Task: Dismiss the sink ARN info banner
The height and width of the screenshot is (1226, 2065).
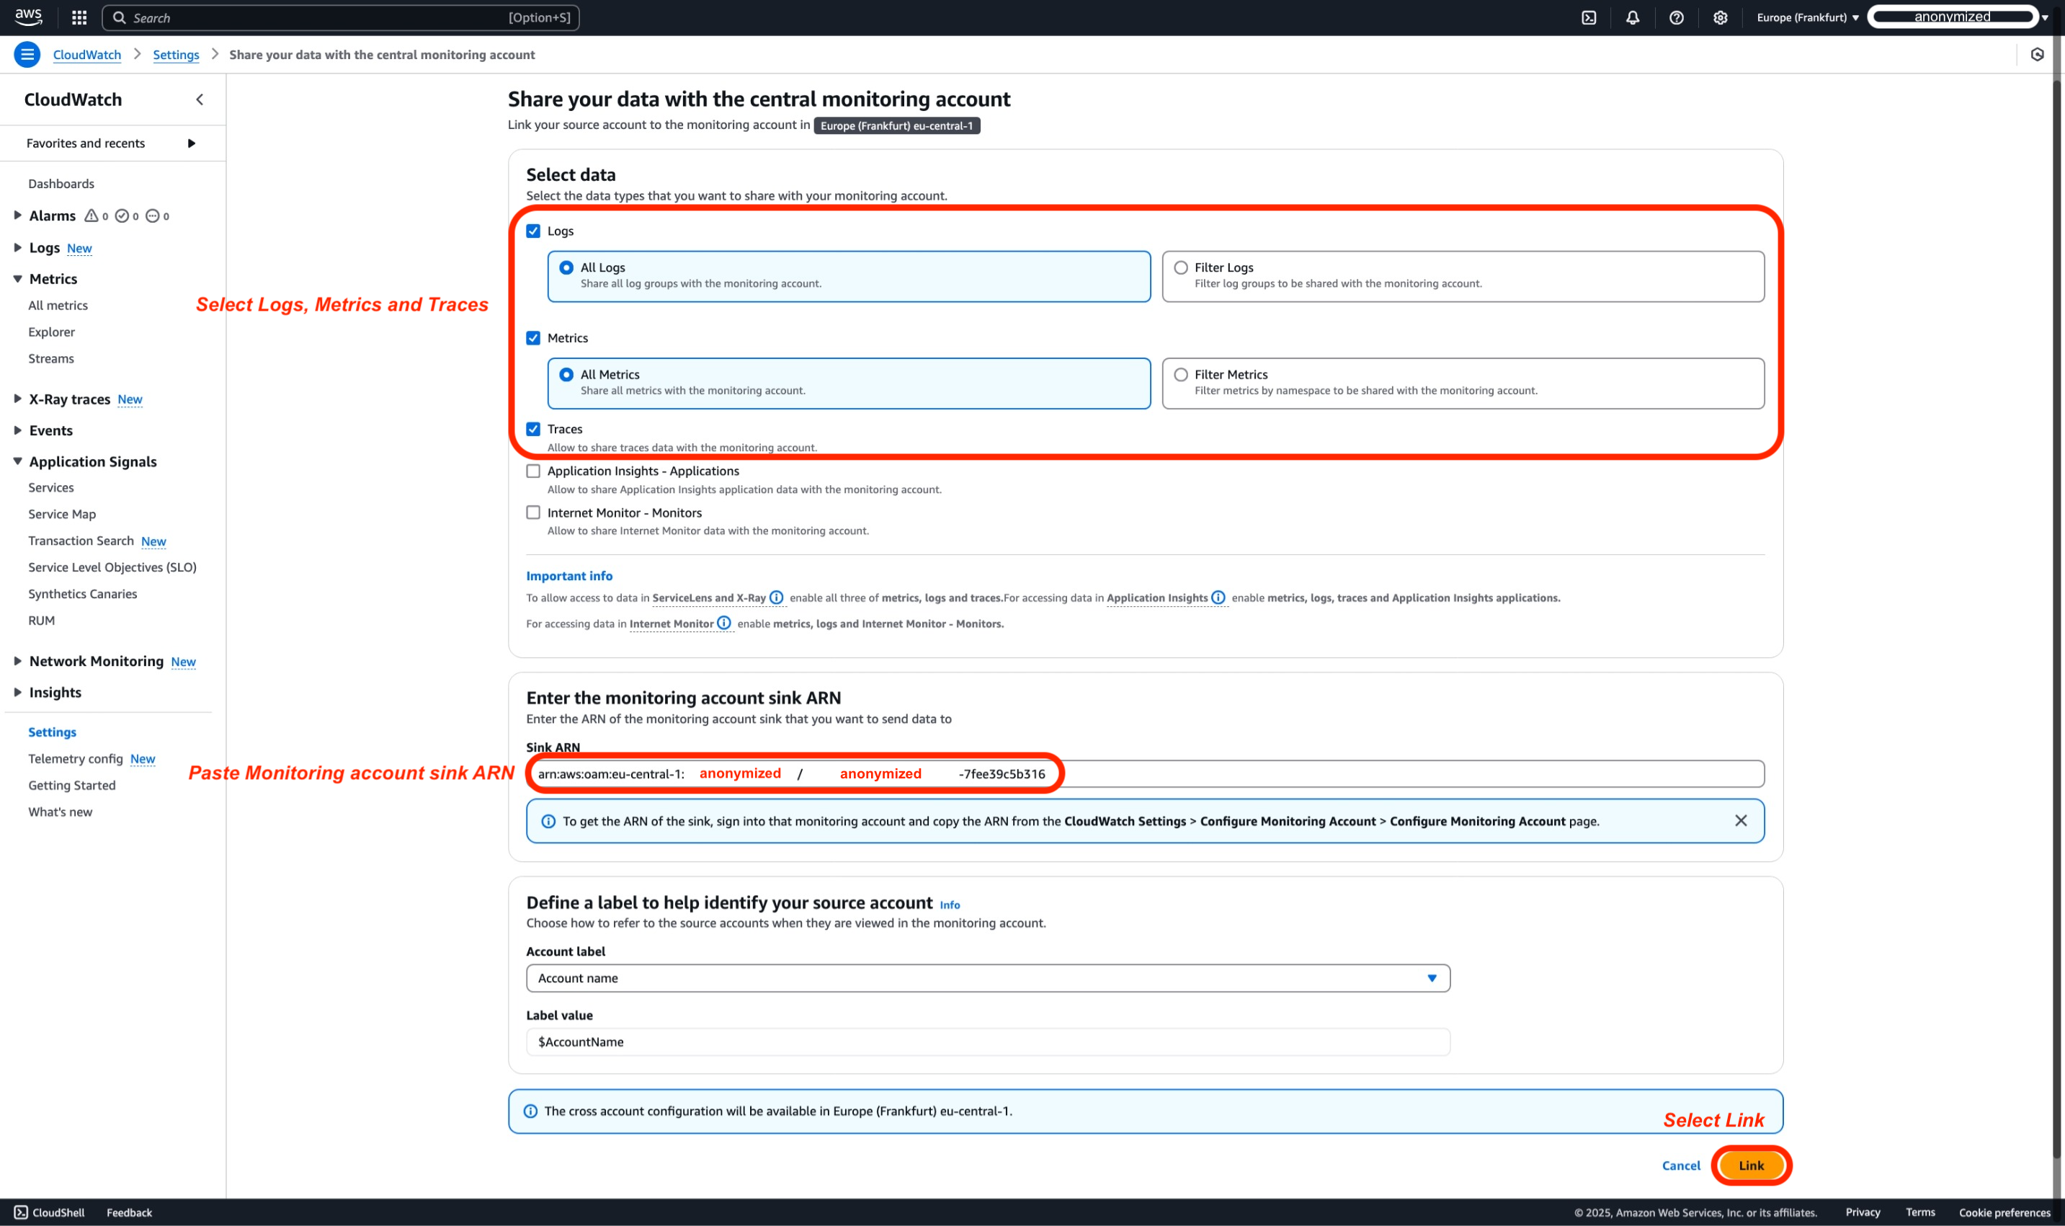Action: (1741, 820)
